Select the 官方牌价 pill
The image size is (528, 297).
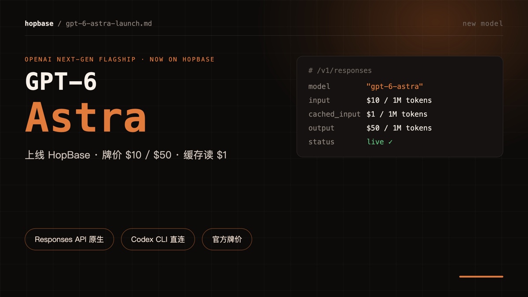click(227, 239)
